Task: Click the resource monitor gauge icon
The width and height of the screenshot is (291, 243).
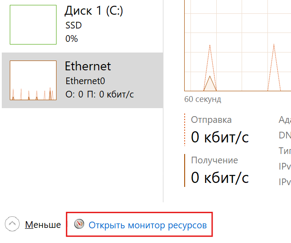Action: (x=80, y=224)
